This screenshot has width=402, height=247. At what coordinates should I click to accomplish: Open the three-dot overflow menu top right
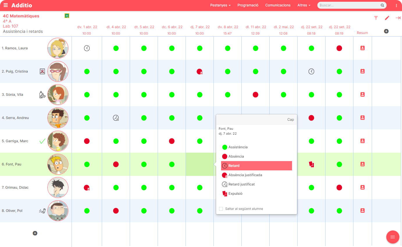(396, 5)
